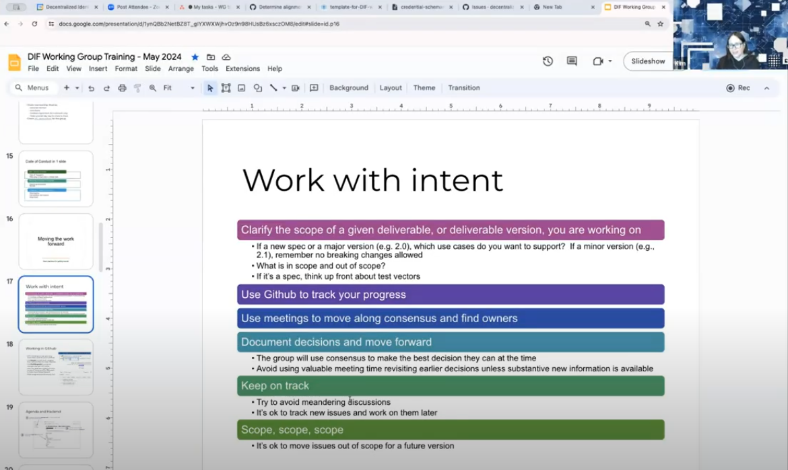Select slide 16 Moving the work forward thumbnail
The image size is (788, 470).
pyautogui.click(x=56, y=241)
